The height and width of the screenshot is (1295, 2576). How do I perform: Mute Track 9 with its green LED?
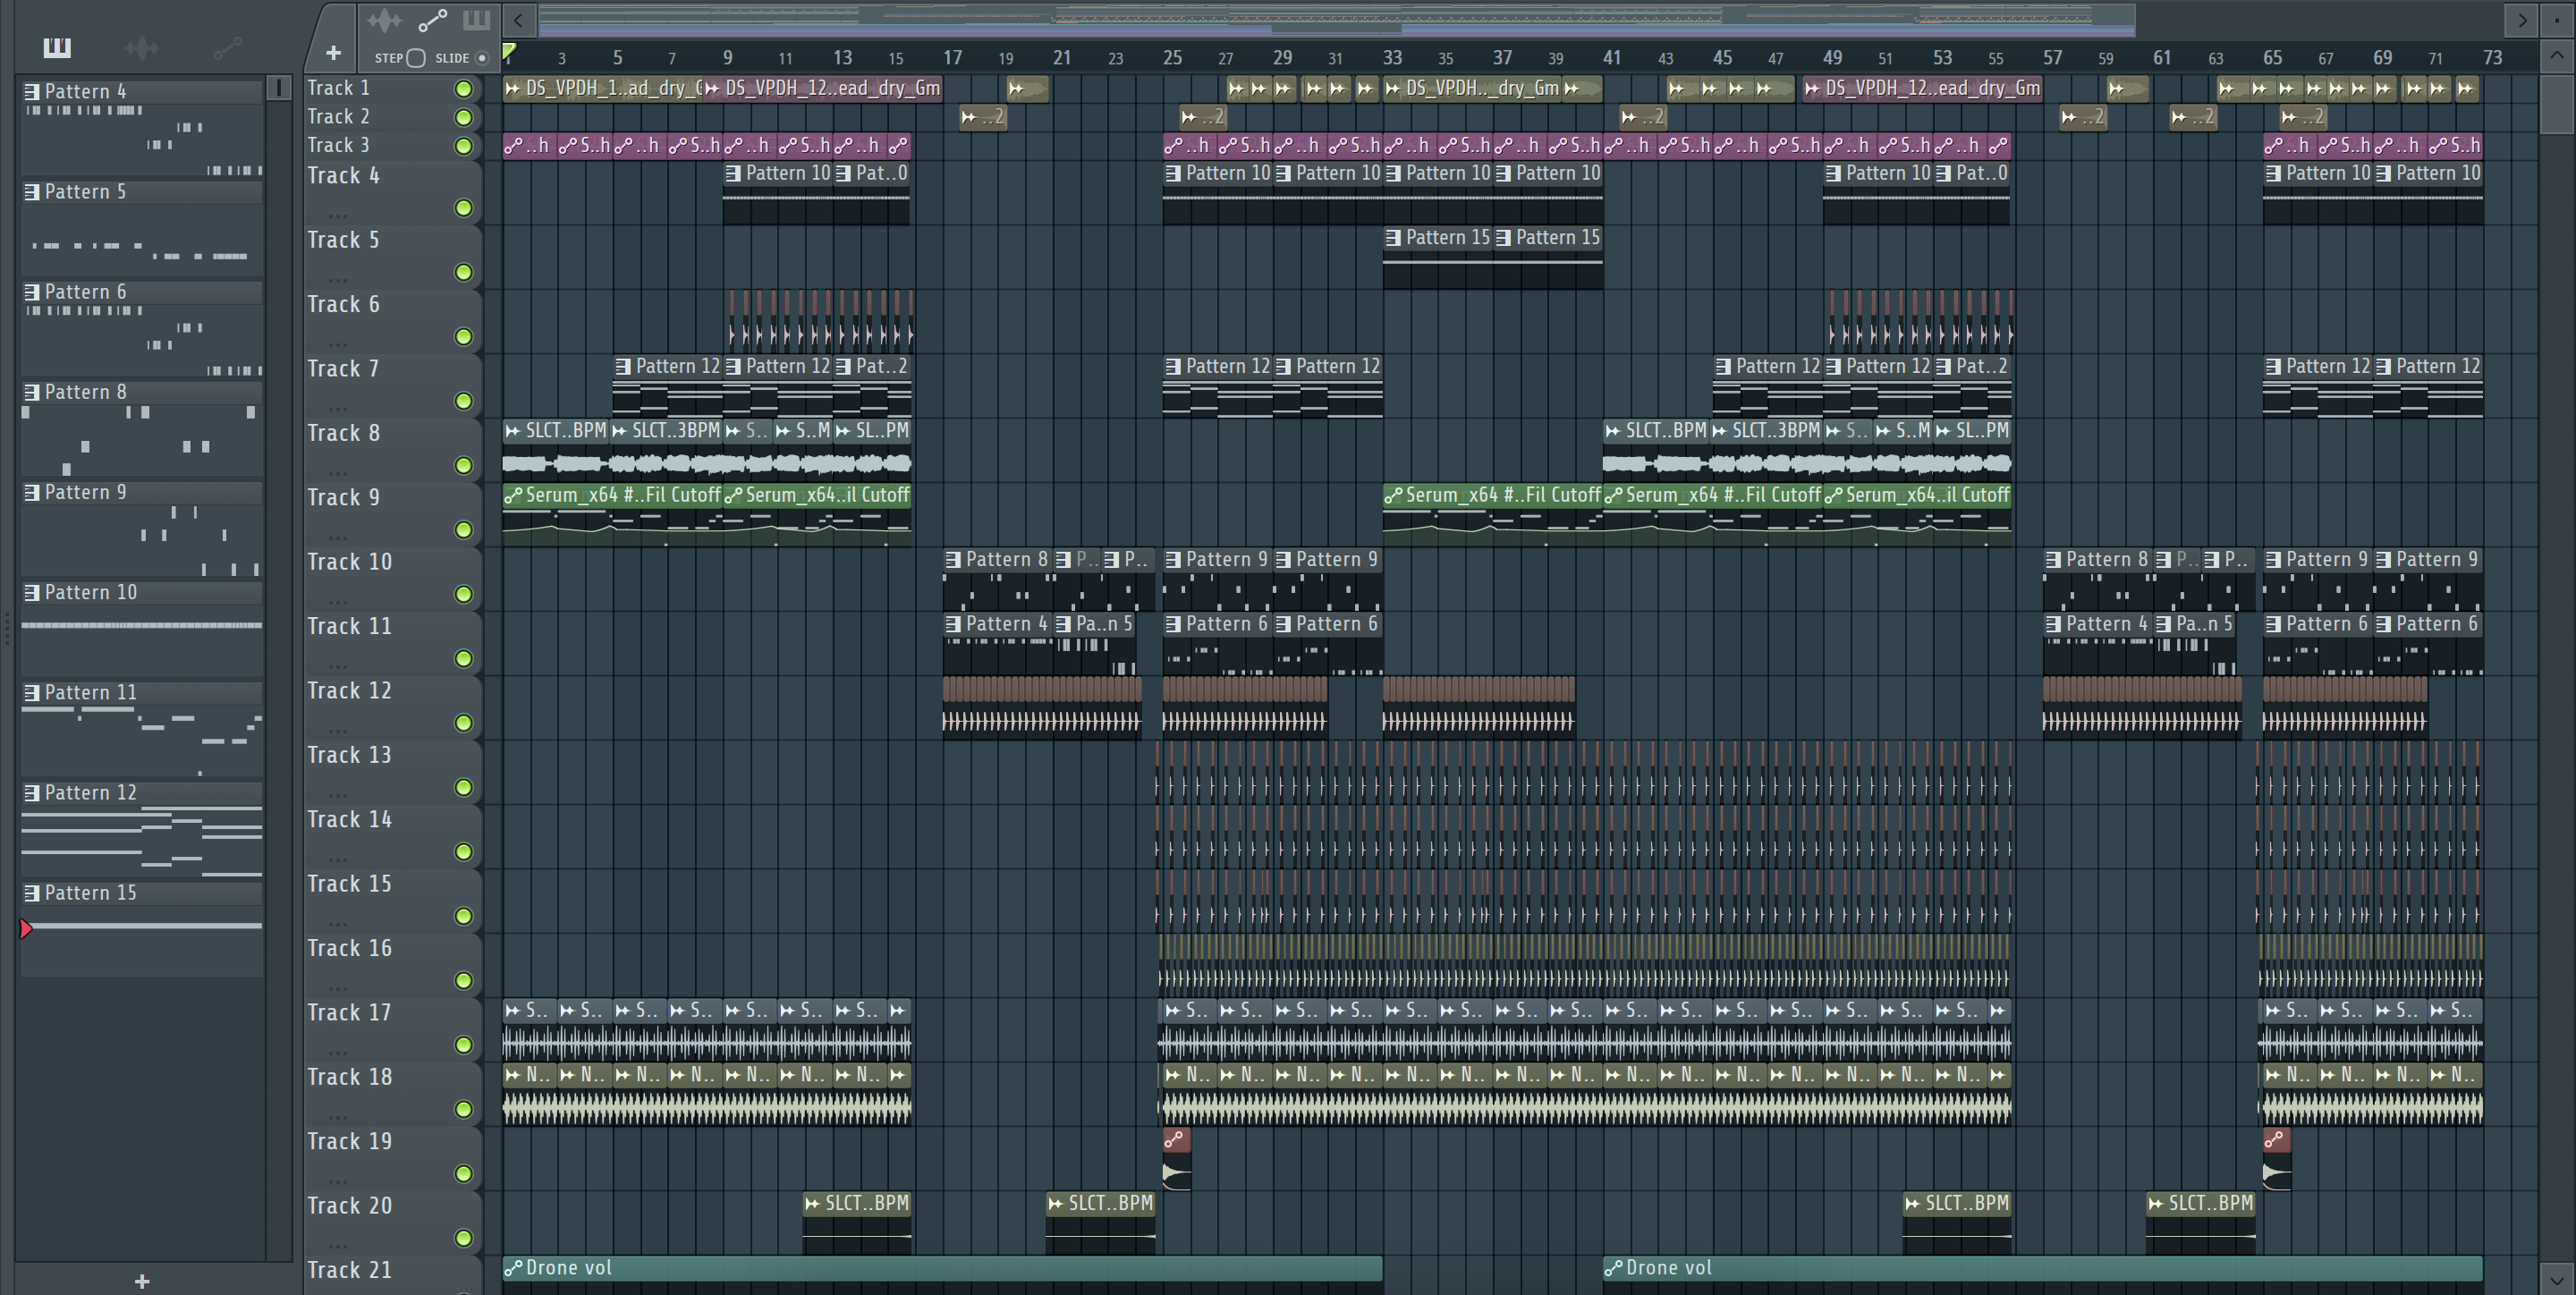pos(464,530)
